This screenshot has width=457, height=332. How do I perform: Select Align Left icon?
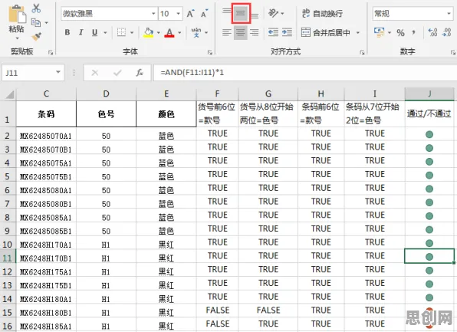(226, 32)
